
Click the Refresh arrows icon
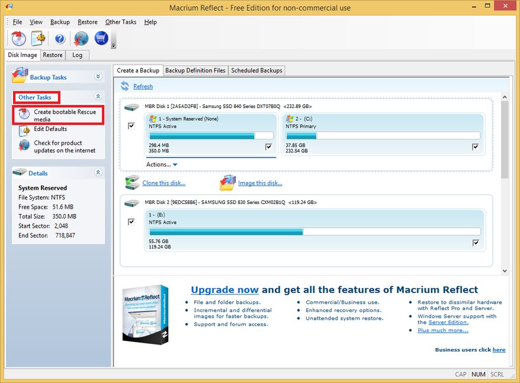(125, 86)
